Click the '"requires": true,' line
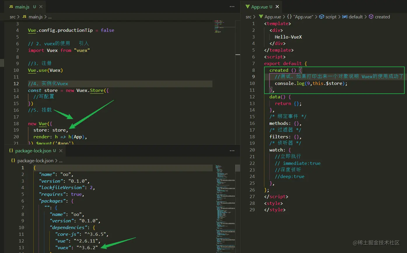Image resolution: width=407 pixels, height=253 pixels. [62, 194]
